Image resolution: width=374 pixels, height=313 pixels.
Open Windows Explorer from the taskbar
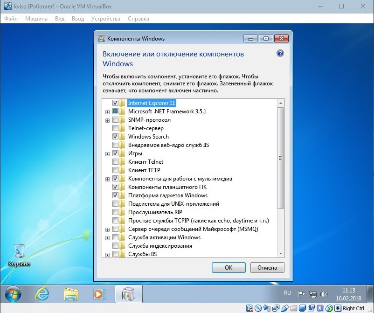point(71,294)
